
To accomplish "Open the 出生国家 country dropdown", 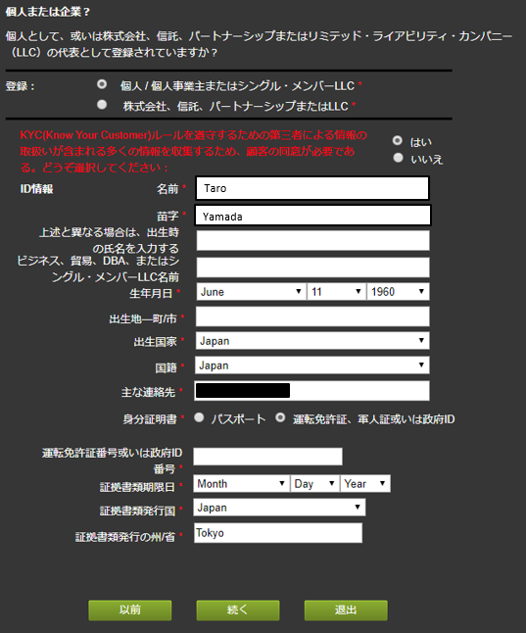I will pos(312,341).
